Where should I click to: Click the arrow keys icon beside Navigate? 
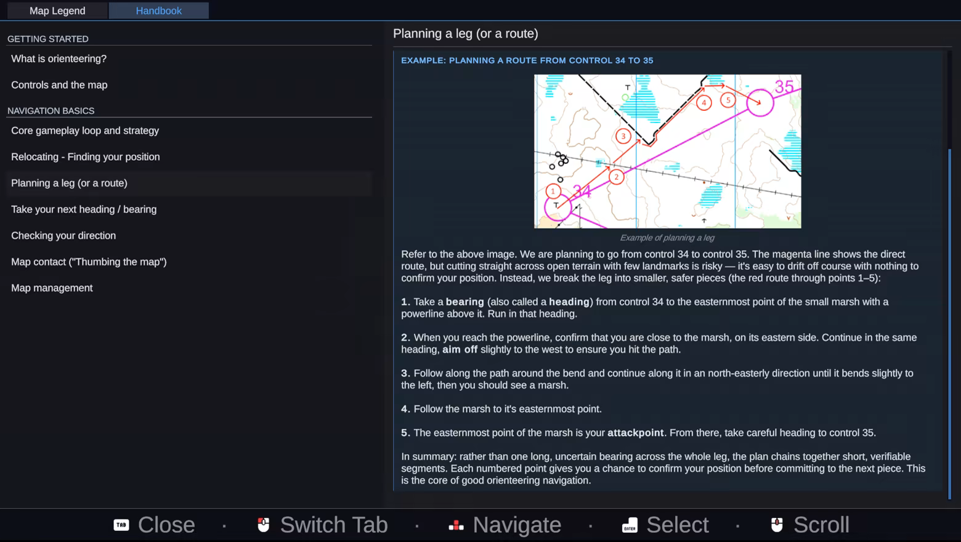pyautogui.click(x=456, y=525)
